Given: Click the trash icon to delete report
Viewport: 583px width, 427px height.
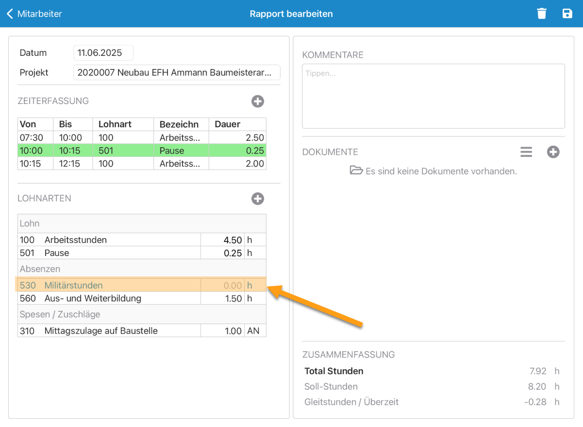Looking at the screenshot, I should coord(542,14).
